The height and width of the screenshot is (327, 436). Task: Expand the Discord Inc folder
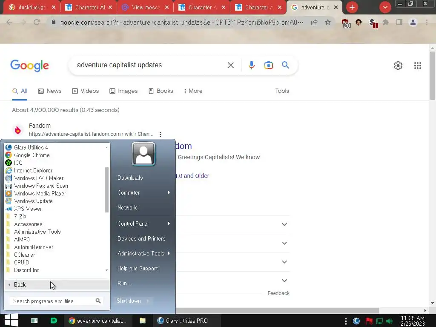[x=26, y=270]
